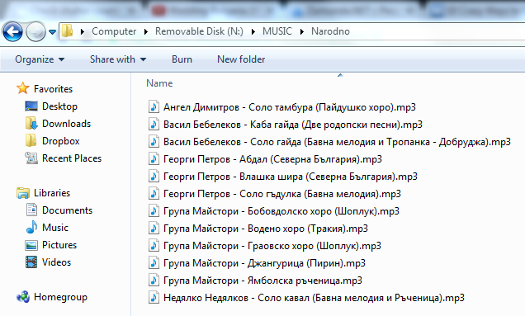Select Група Майстори - Ямболска ръченица file name
Screen dimensions: 525x316
[x=262, y=281]
